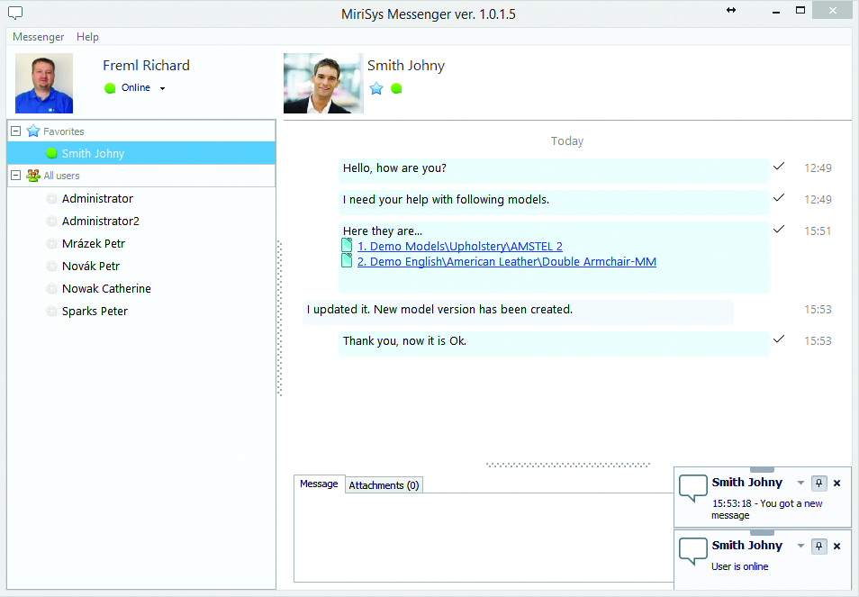Dismiss the 'User is online' notification with X
The height and width of the screenshot is (597, 859).
(836, 546)
